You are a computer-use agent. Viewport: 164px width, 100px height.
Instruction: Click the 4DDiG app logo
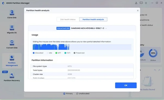coord(3,3)
